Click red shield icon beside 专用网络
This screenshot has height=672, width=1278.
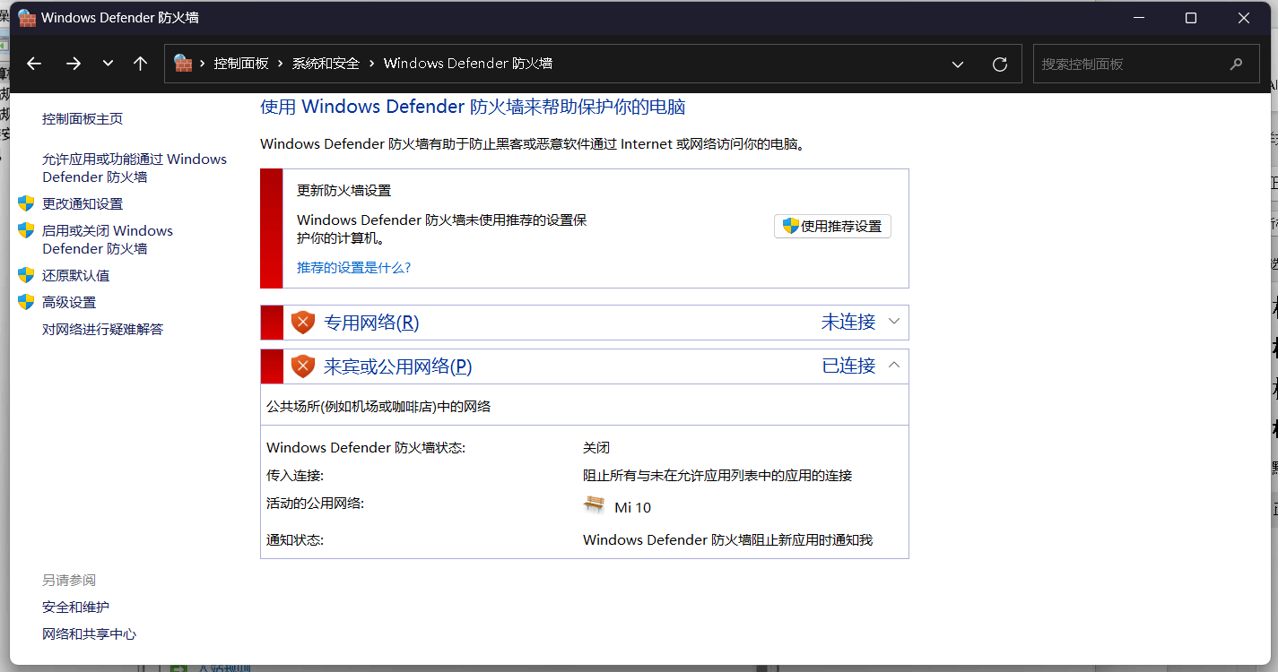click(x=303, y=323)
